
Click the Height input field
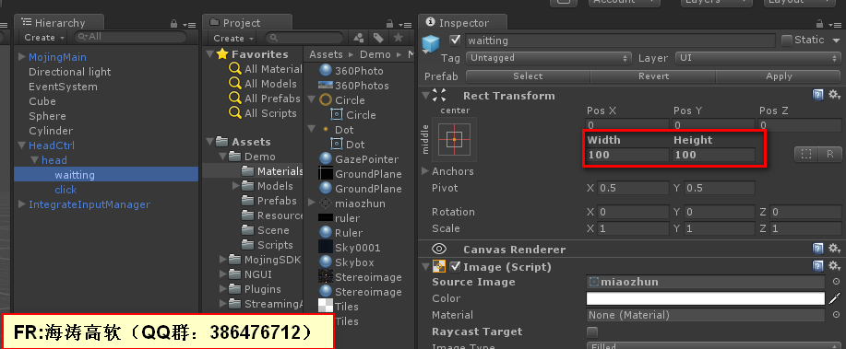tap(713, 155)
